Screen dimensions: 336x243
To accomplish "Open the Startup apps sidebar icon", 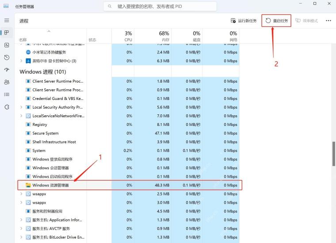I will [7, 69].
